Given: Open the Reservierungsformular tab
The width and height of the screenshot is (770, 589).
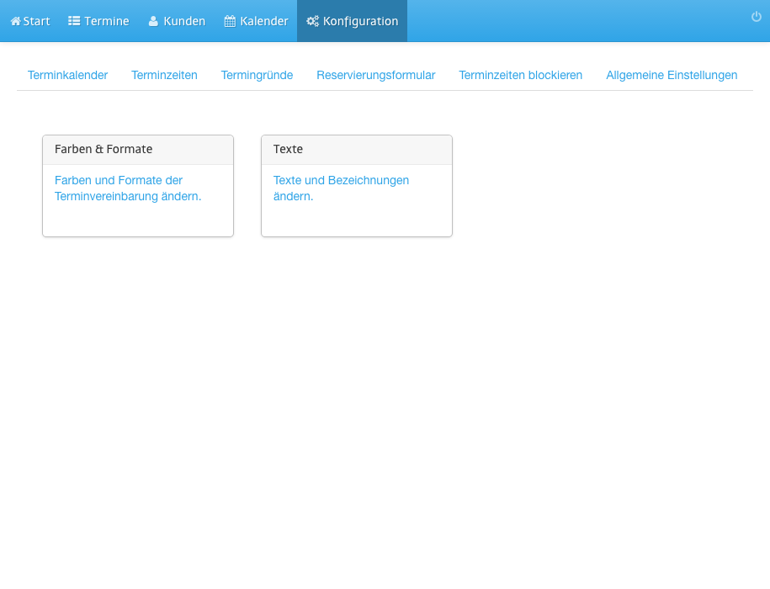Looking at the screenshot, I should [x=375, y=75].
